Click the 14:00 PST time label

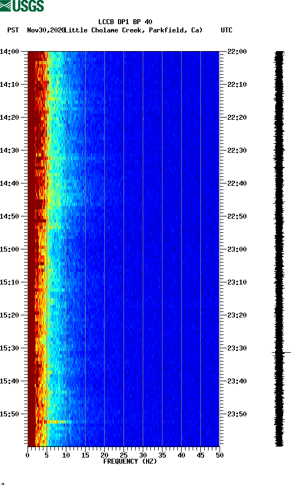pyautogui.click(x=9, y=52)
